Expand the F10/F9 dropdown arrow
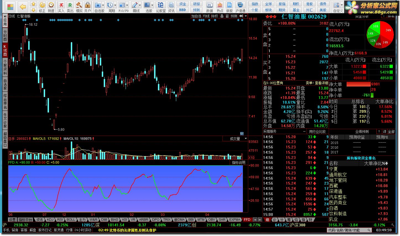 click(x=127, y=5)
